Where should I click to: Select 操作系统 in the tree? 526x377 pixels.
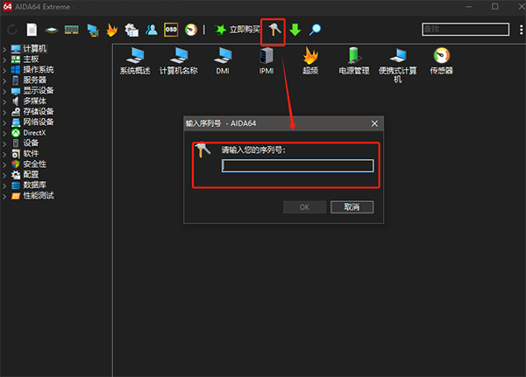point(39,70)
